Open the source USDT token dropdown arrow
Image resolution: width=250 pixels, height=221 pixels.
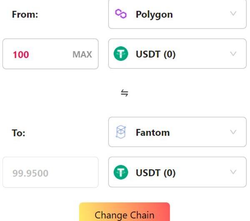point(233,54)
